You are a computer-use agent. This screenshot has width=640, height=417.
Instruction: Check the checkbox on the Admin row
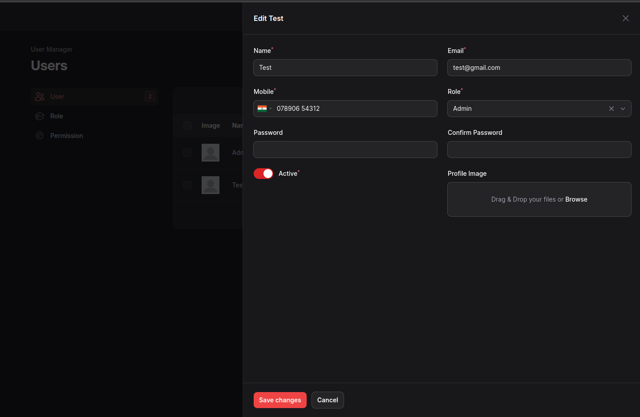tap(187, 152)
